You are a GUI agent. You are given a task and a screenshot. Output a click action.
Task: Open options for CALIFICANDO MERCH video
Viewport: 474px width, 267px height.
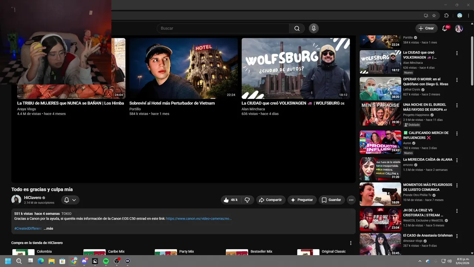pos(457,133)
